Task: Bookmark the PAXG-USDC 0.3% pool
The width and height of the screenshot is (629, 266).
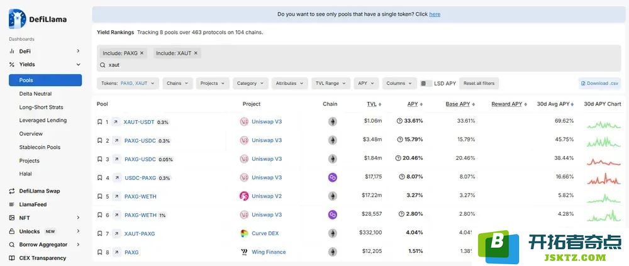Action: (x=99, y=140)
